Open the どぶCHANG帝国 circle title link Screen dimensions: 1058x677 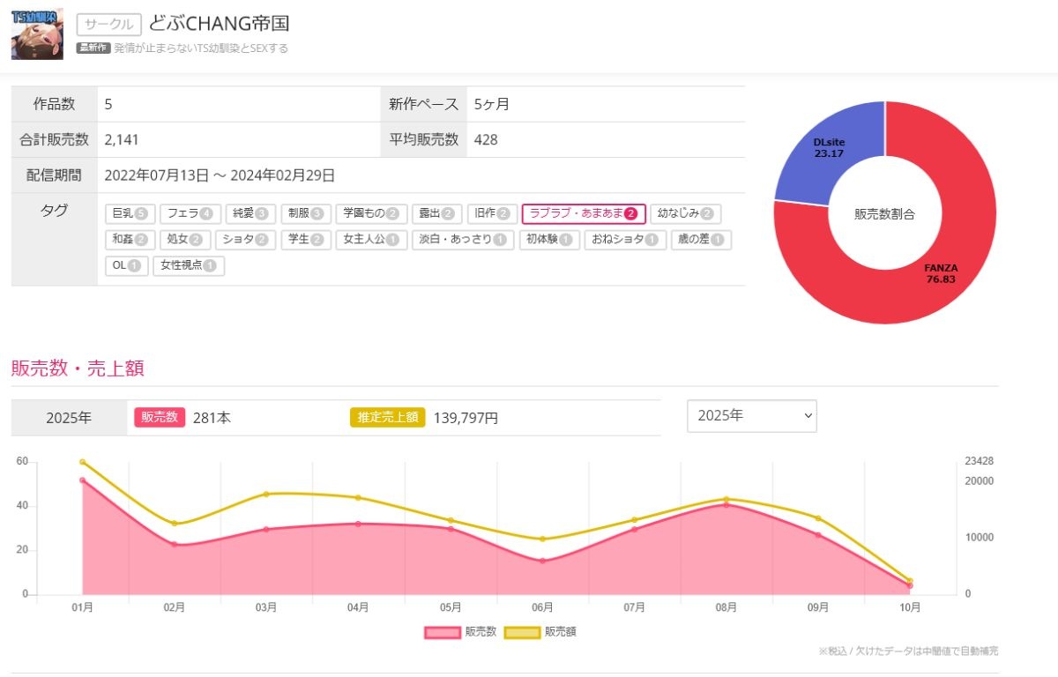click(x=219, y=24)
